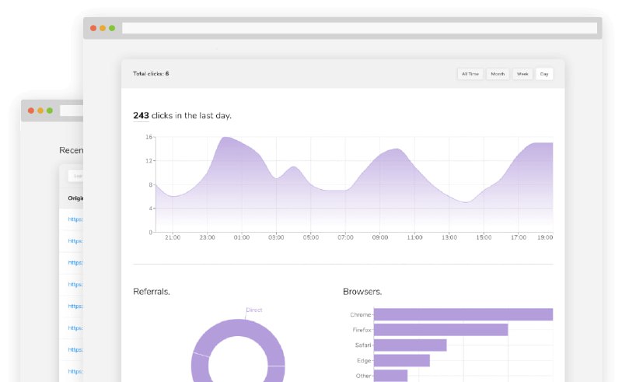Image resolution: width=622 pixels, height=382 pixels.
Task: Switch stats to Month view
Action: tap(498, 74)
